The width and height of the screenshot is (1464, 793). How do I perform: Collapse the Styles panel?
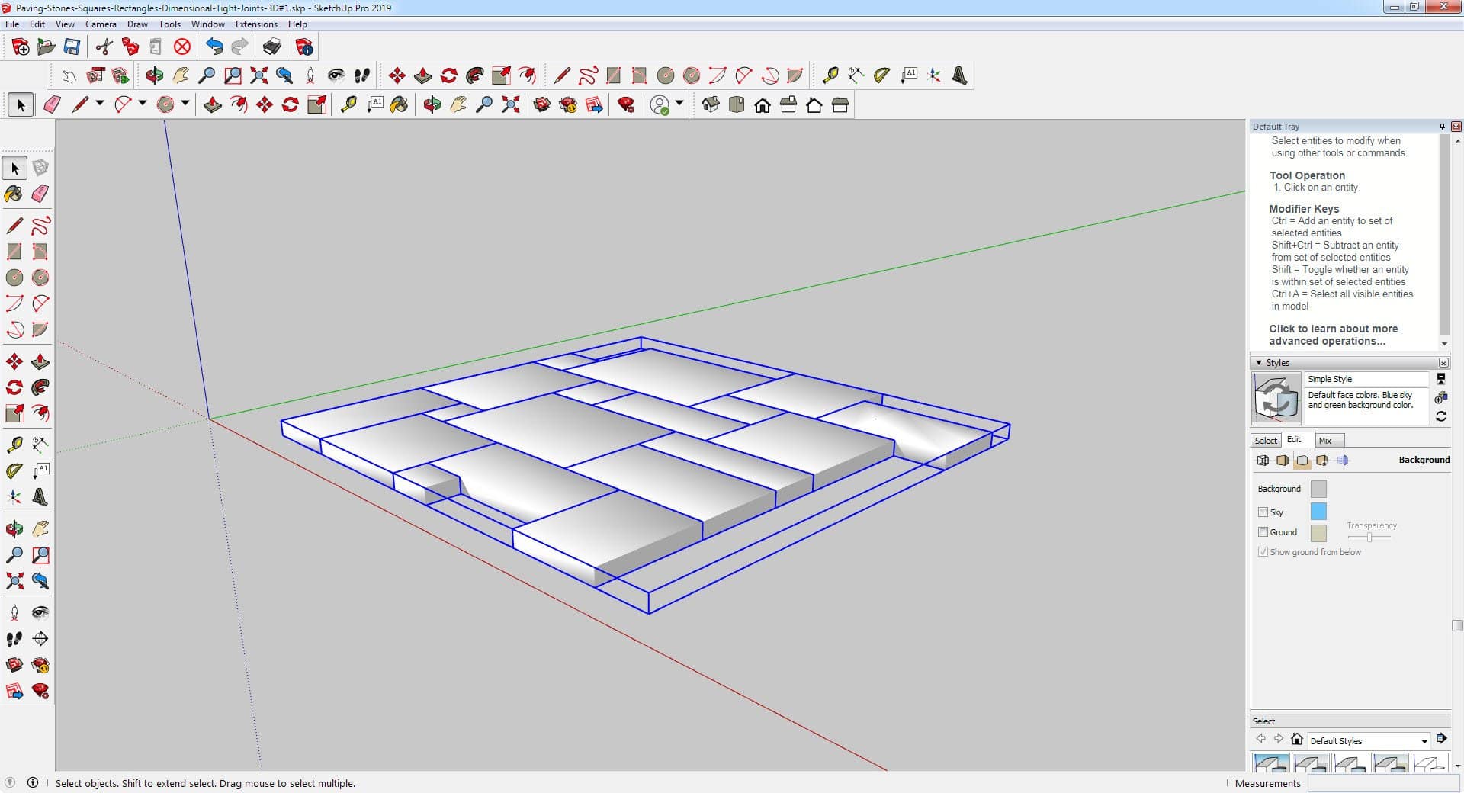(x=1259, y=363)
